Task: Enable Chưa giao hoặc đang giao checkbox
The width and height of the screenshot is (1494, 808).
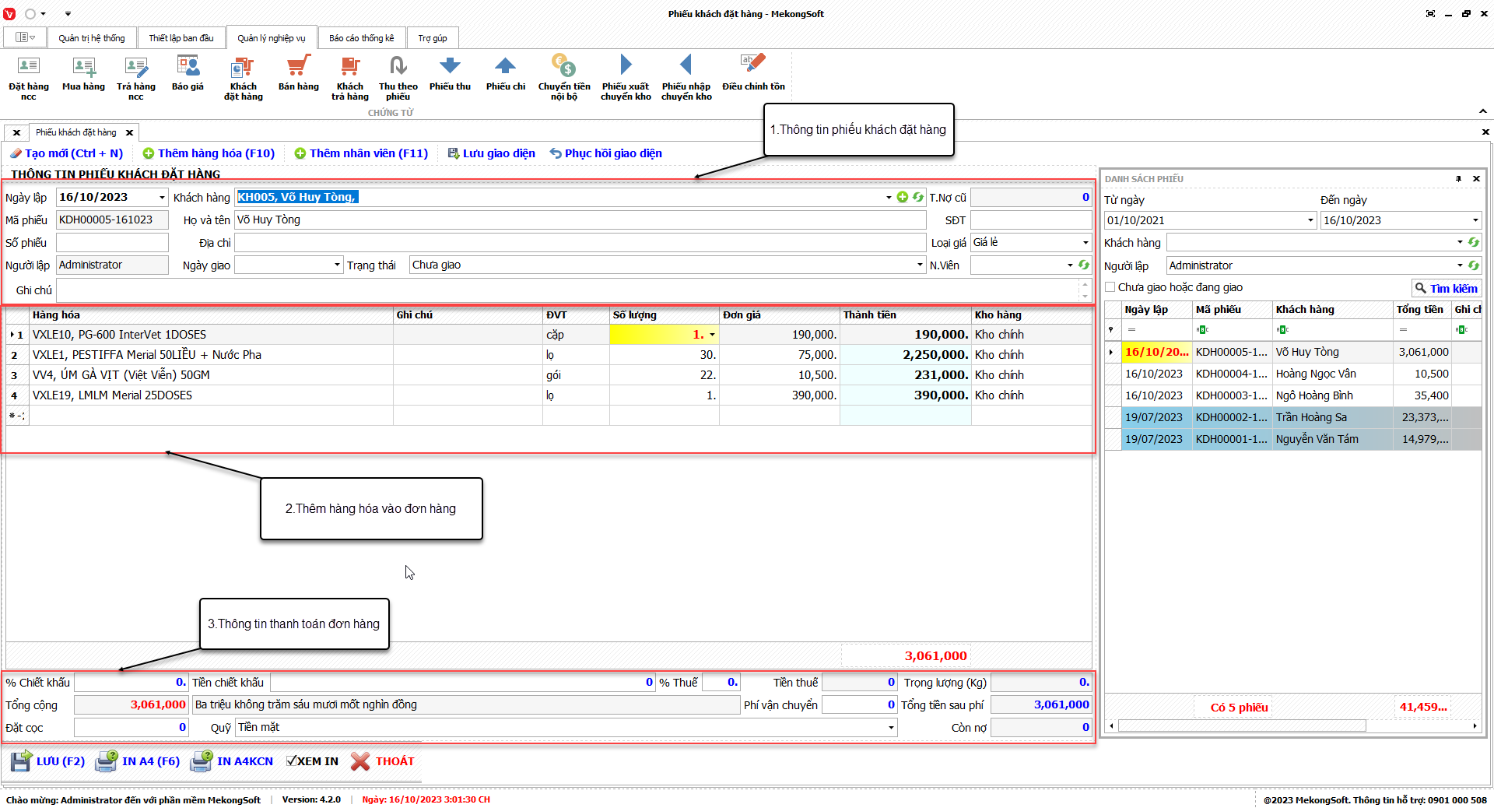Action: [1110, 287]
